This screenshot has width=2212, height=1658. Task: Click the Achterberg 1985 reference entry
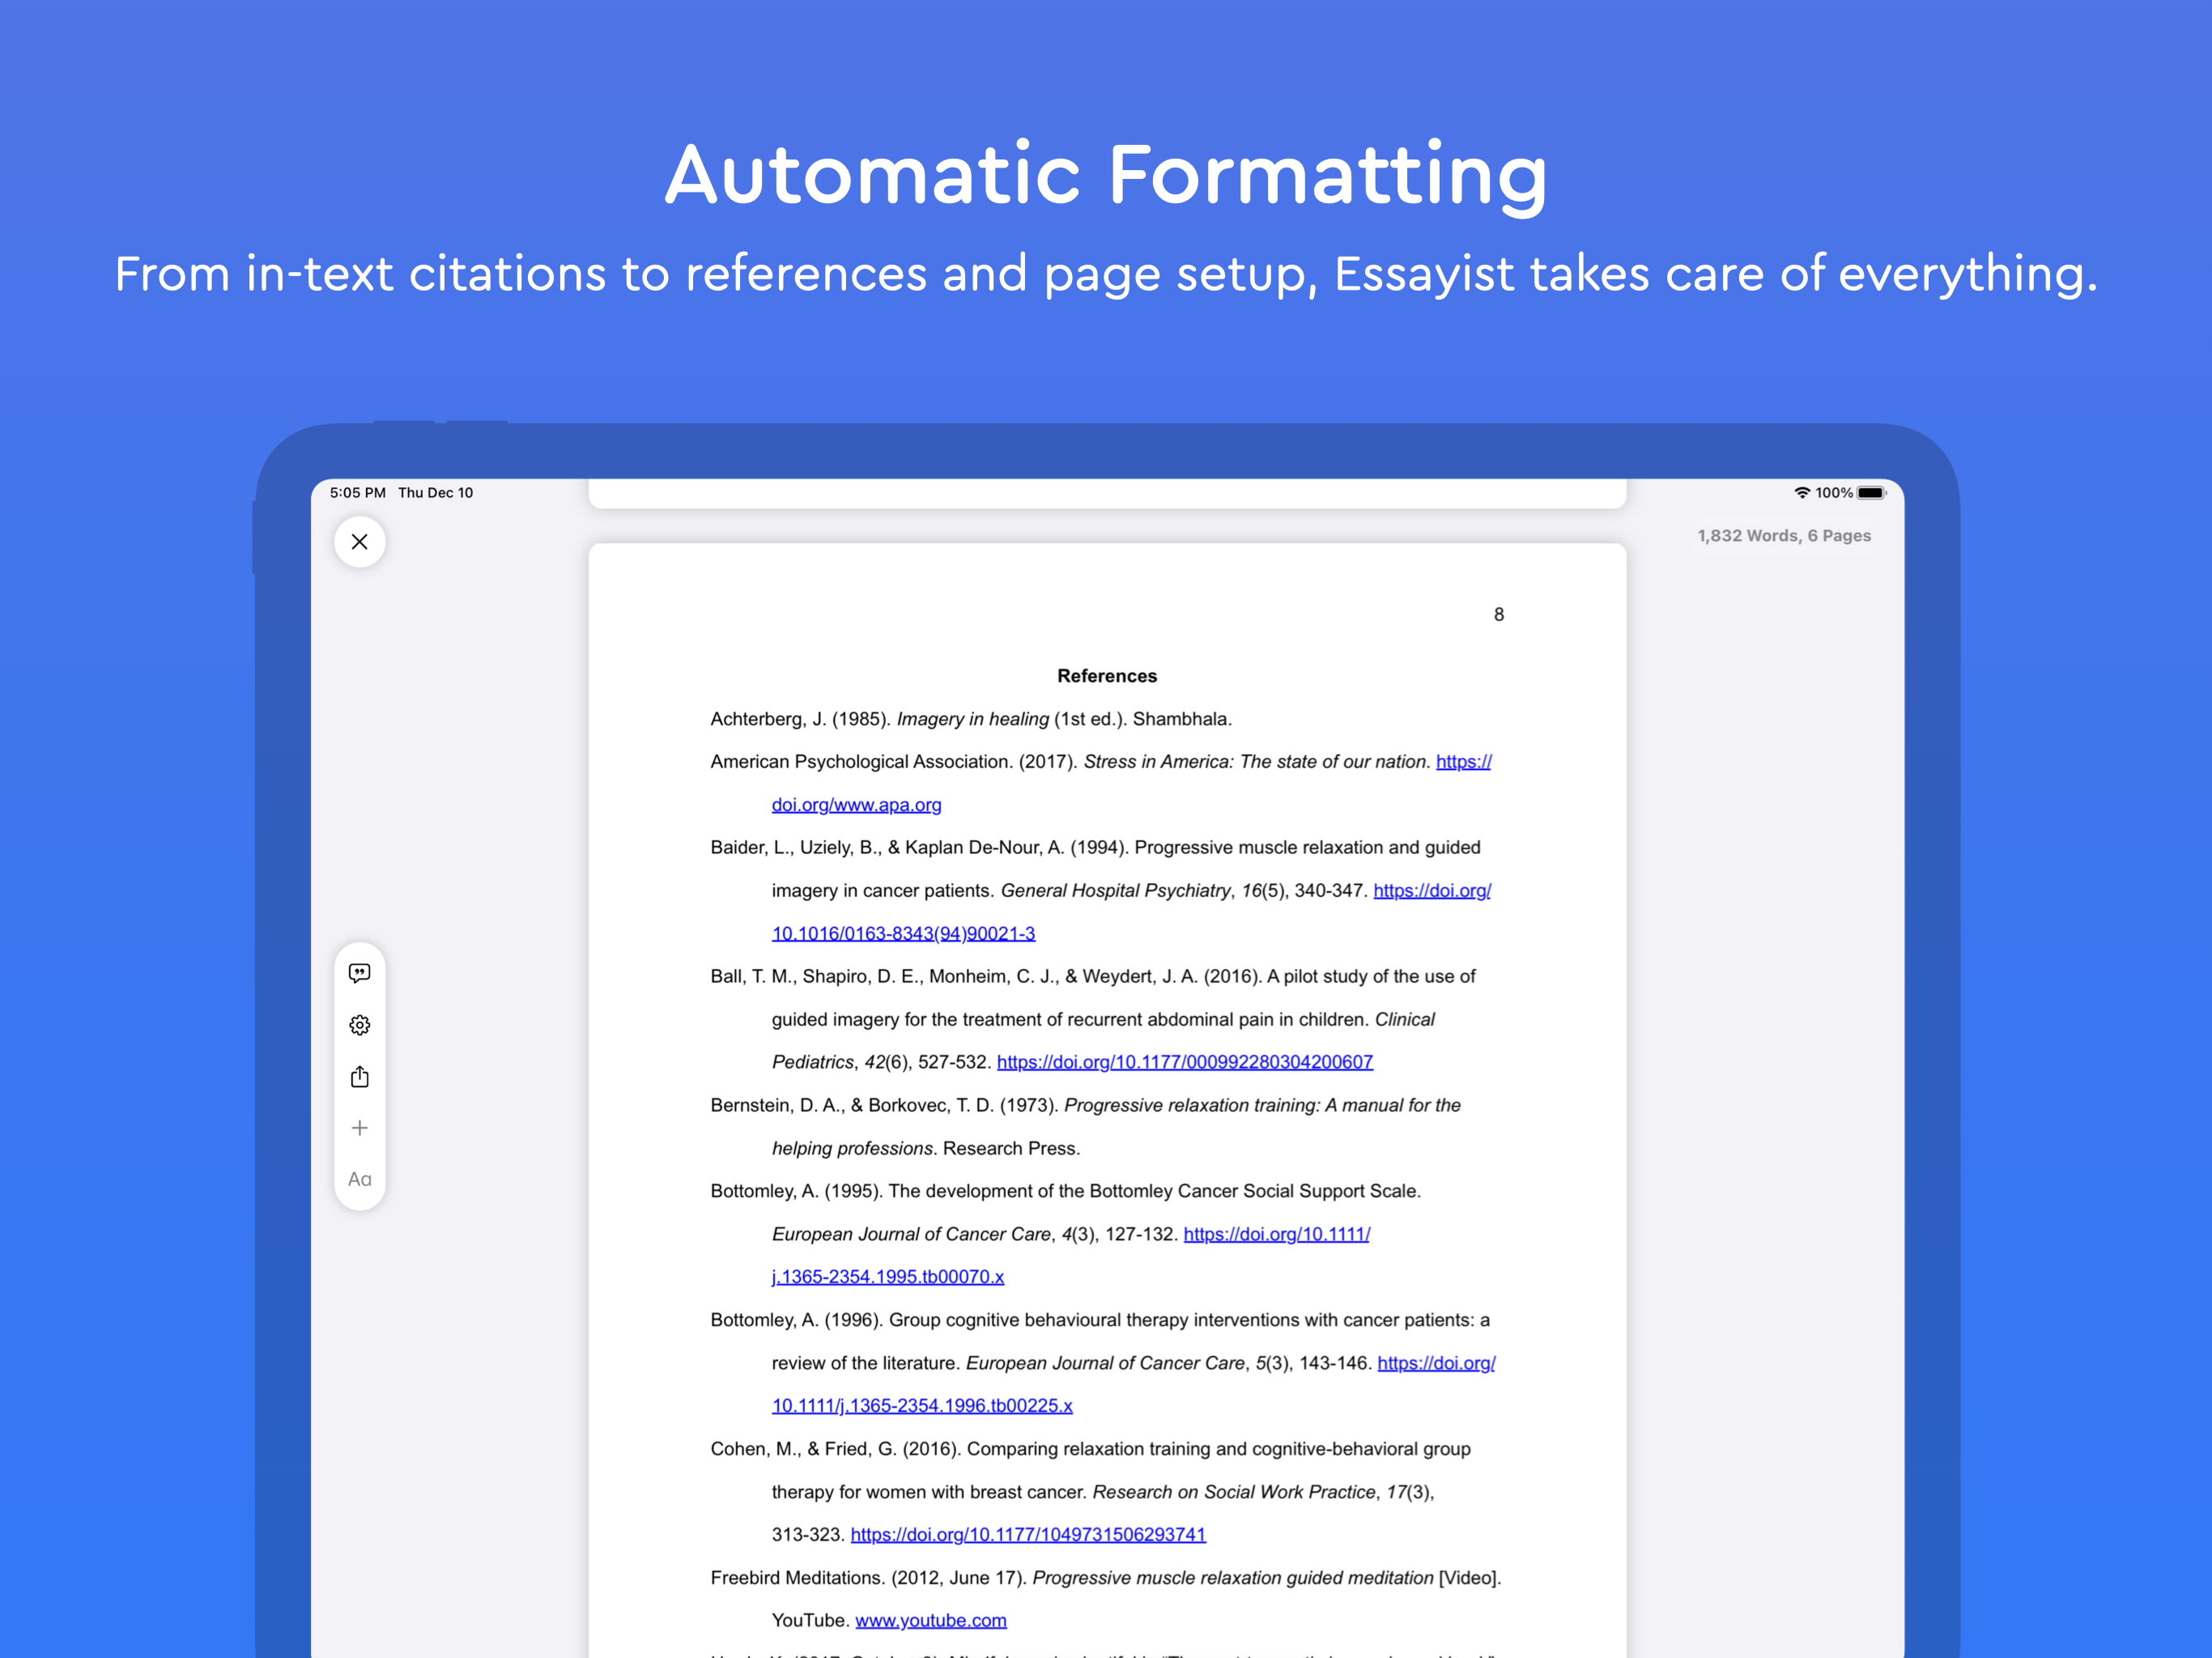click(970, 719)
